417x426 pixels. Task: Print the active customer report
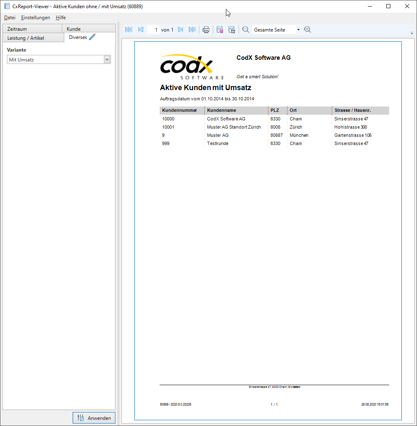coord(206,29)
